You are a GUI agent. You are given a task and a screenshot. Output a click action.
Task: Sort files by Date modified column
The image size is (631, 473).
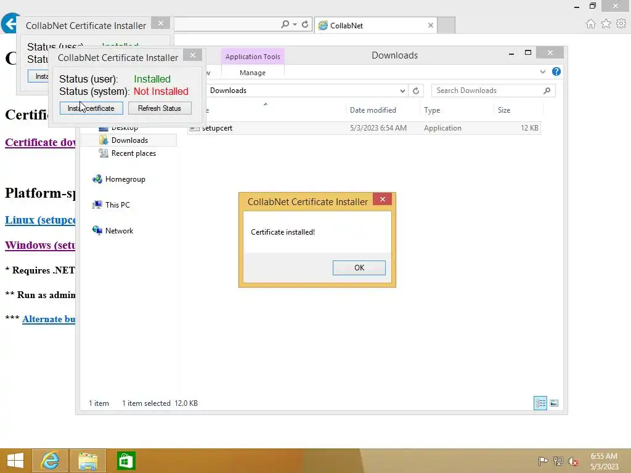[383, 110]
